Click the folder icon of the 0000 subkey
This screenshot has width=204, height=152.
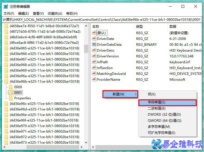11,87
